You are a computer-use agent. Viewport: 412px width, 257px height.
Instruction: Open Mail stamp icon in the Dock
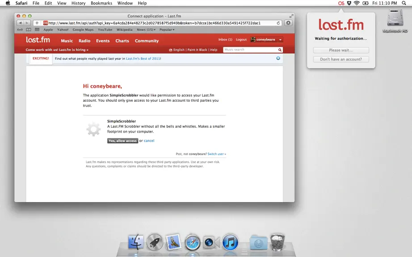[173, 241]
